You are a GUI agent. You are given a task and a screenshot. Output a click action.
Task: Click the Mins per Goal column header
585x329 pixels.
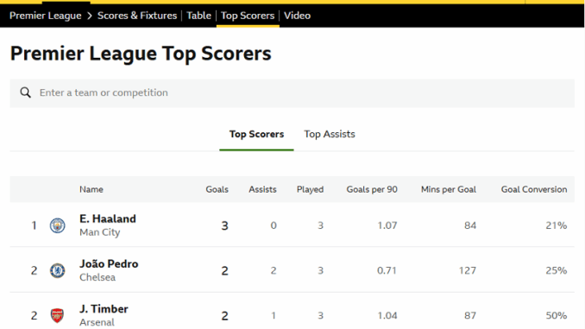(449, 189)
